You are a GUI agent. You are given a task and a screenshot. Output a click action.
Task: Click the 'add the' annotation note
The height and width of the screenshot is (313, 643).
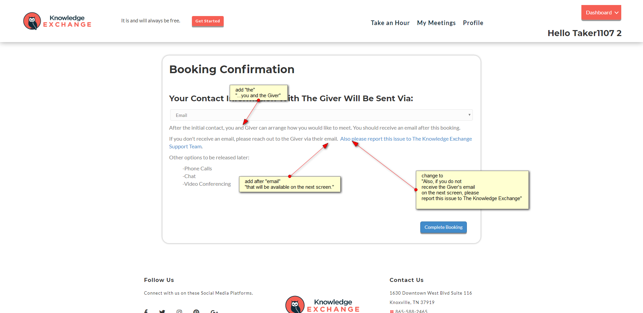tap(259, 92)
